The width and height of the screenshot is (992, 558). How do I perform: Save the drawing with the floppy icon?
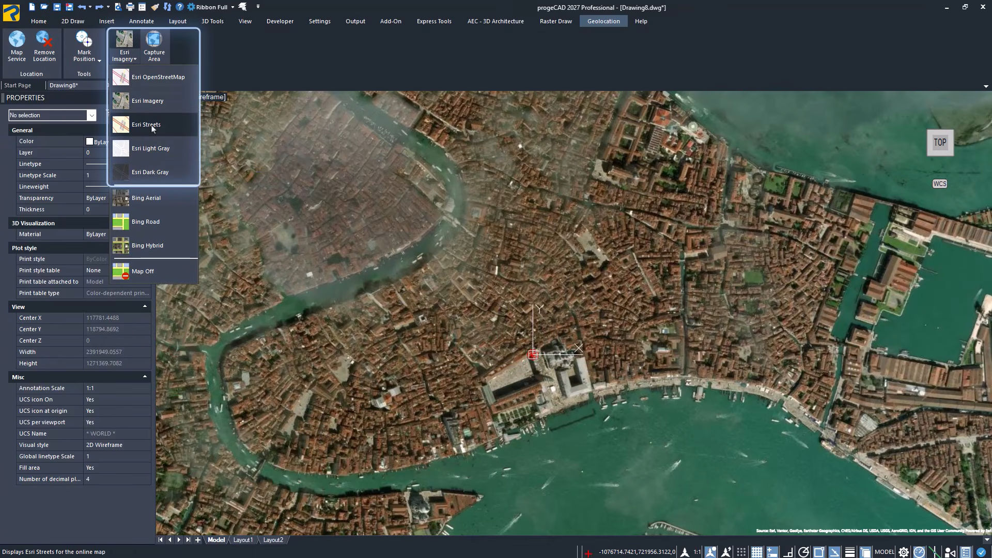[x=57, y=7]
